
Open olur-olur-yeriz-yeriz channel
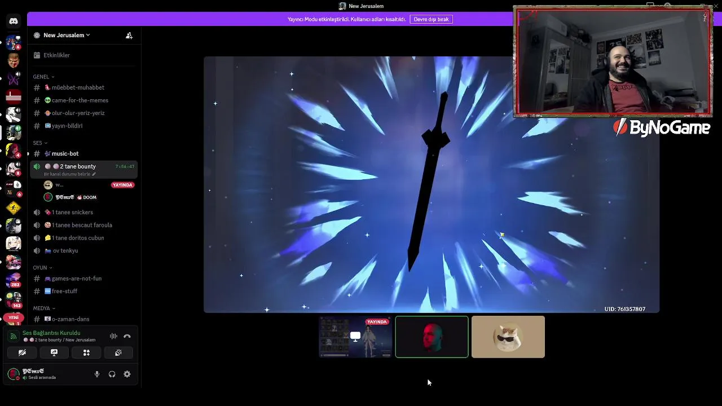pos(83,113)
